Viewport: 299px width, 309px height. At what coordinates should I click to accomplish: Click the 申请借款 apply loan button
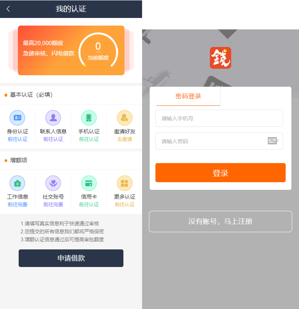click(71, 258)
